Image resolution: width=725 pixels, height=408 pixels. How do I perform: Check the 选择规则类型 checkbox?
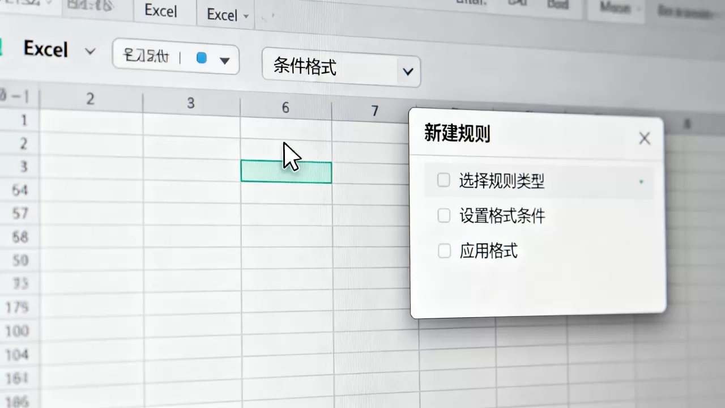[443, 180]
